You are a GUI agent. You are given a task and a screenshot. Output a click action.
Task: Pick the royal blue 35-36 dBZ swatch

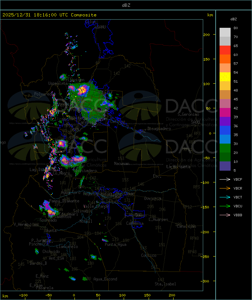coord(225,130)
